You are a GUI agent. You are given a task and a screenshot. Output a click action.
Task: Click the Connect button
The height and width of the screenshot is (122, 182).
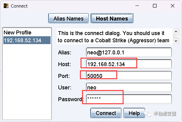point(106,113)
